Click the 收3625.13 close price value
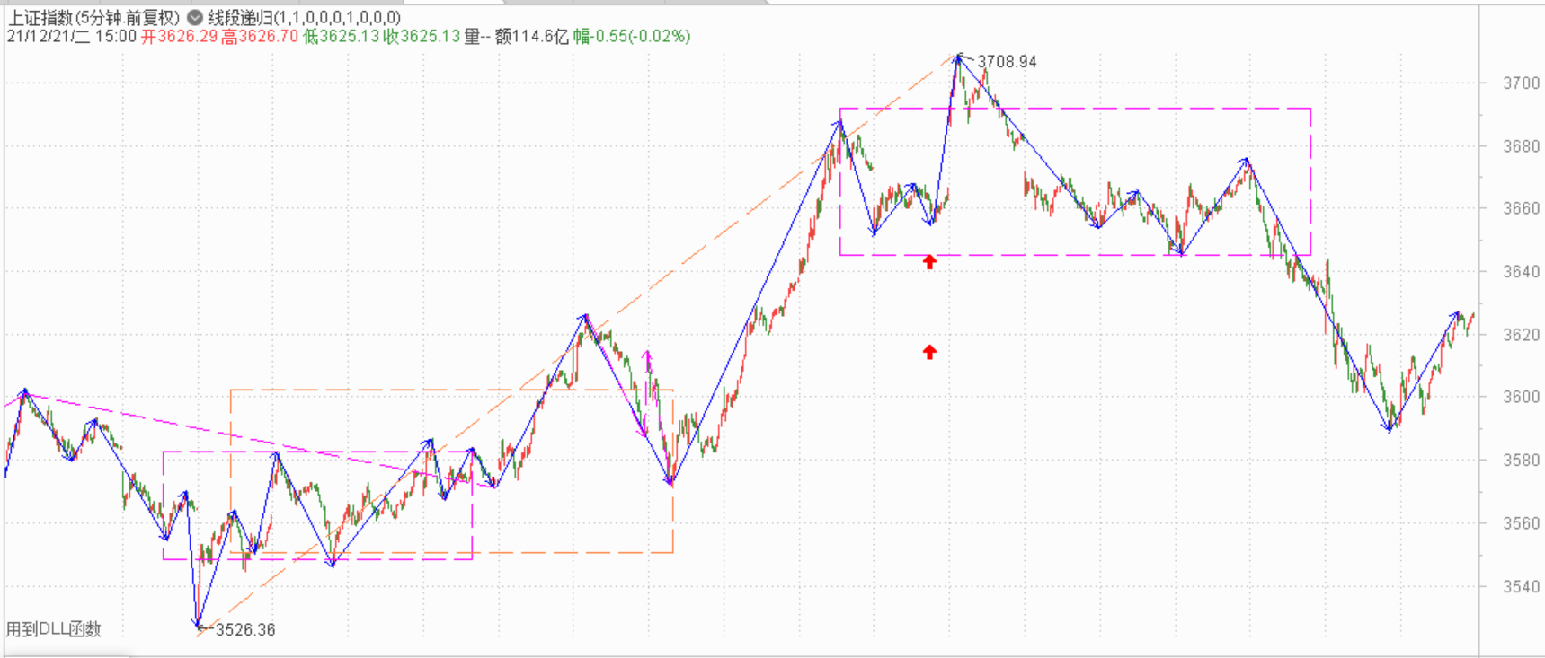The image size is (1545, 658). coord(421,37)
